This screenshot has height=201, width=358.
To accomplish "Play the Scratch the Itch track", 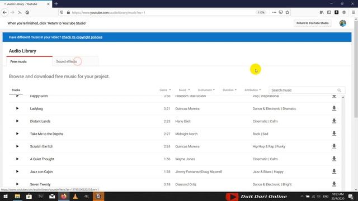I will (17, 146).
